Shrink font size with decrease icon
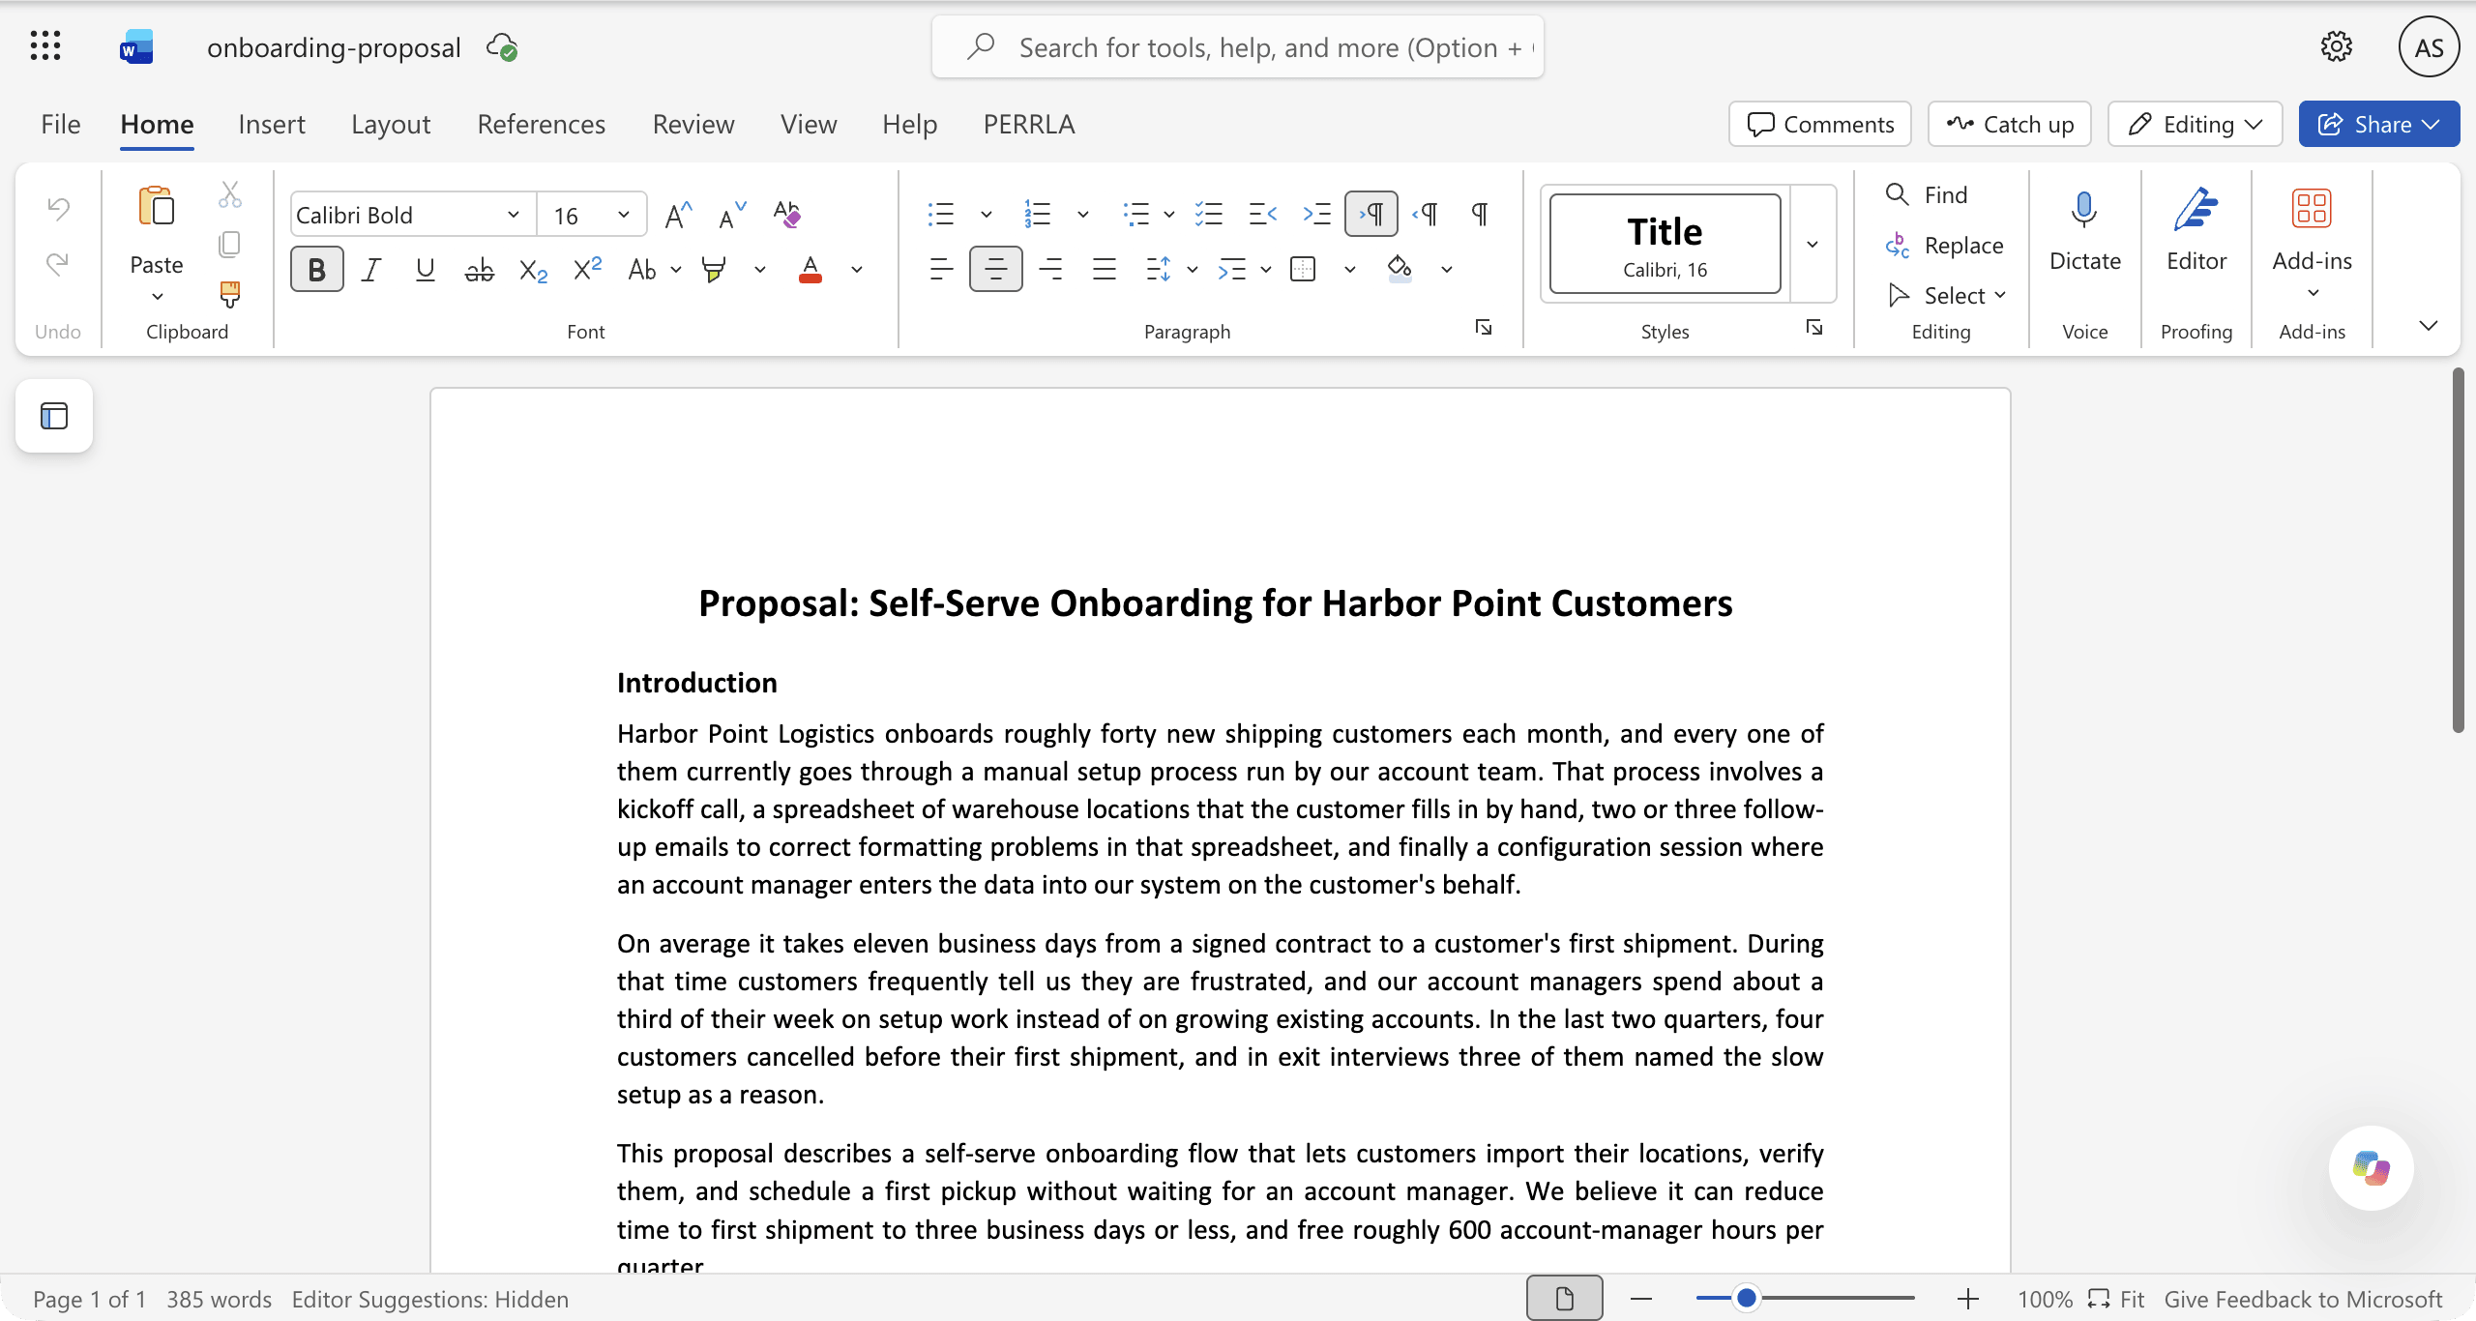The width and height of the screenshot is (2476, 1321). [732, 215]
